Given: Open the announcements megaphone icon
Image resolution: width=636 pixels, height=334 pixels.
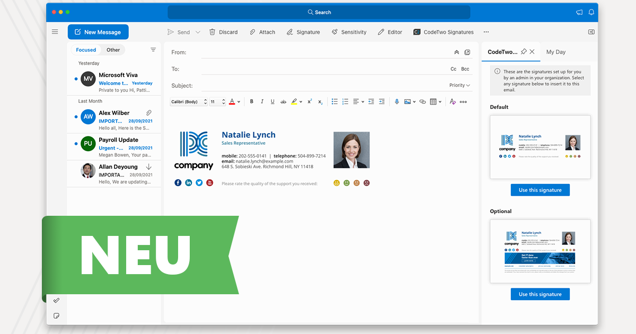Looking at the screenshot, I should coord(579,12).
